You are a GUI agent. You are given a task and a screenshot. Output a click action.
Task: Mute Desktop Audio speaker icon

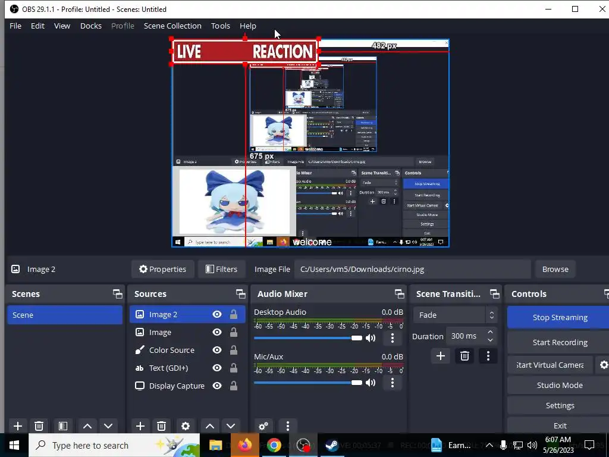click(371, 338)
